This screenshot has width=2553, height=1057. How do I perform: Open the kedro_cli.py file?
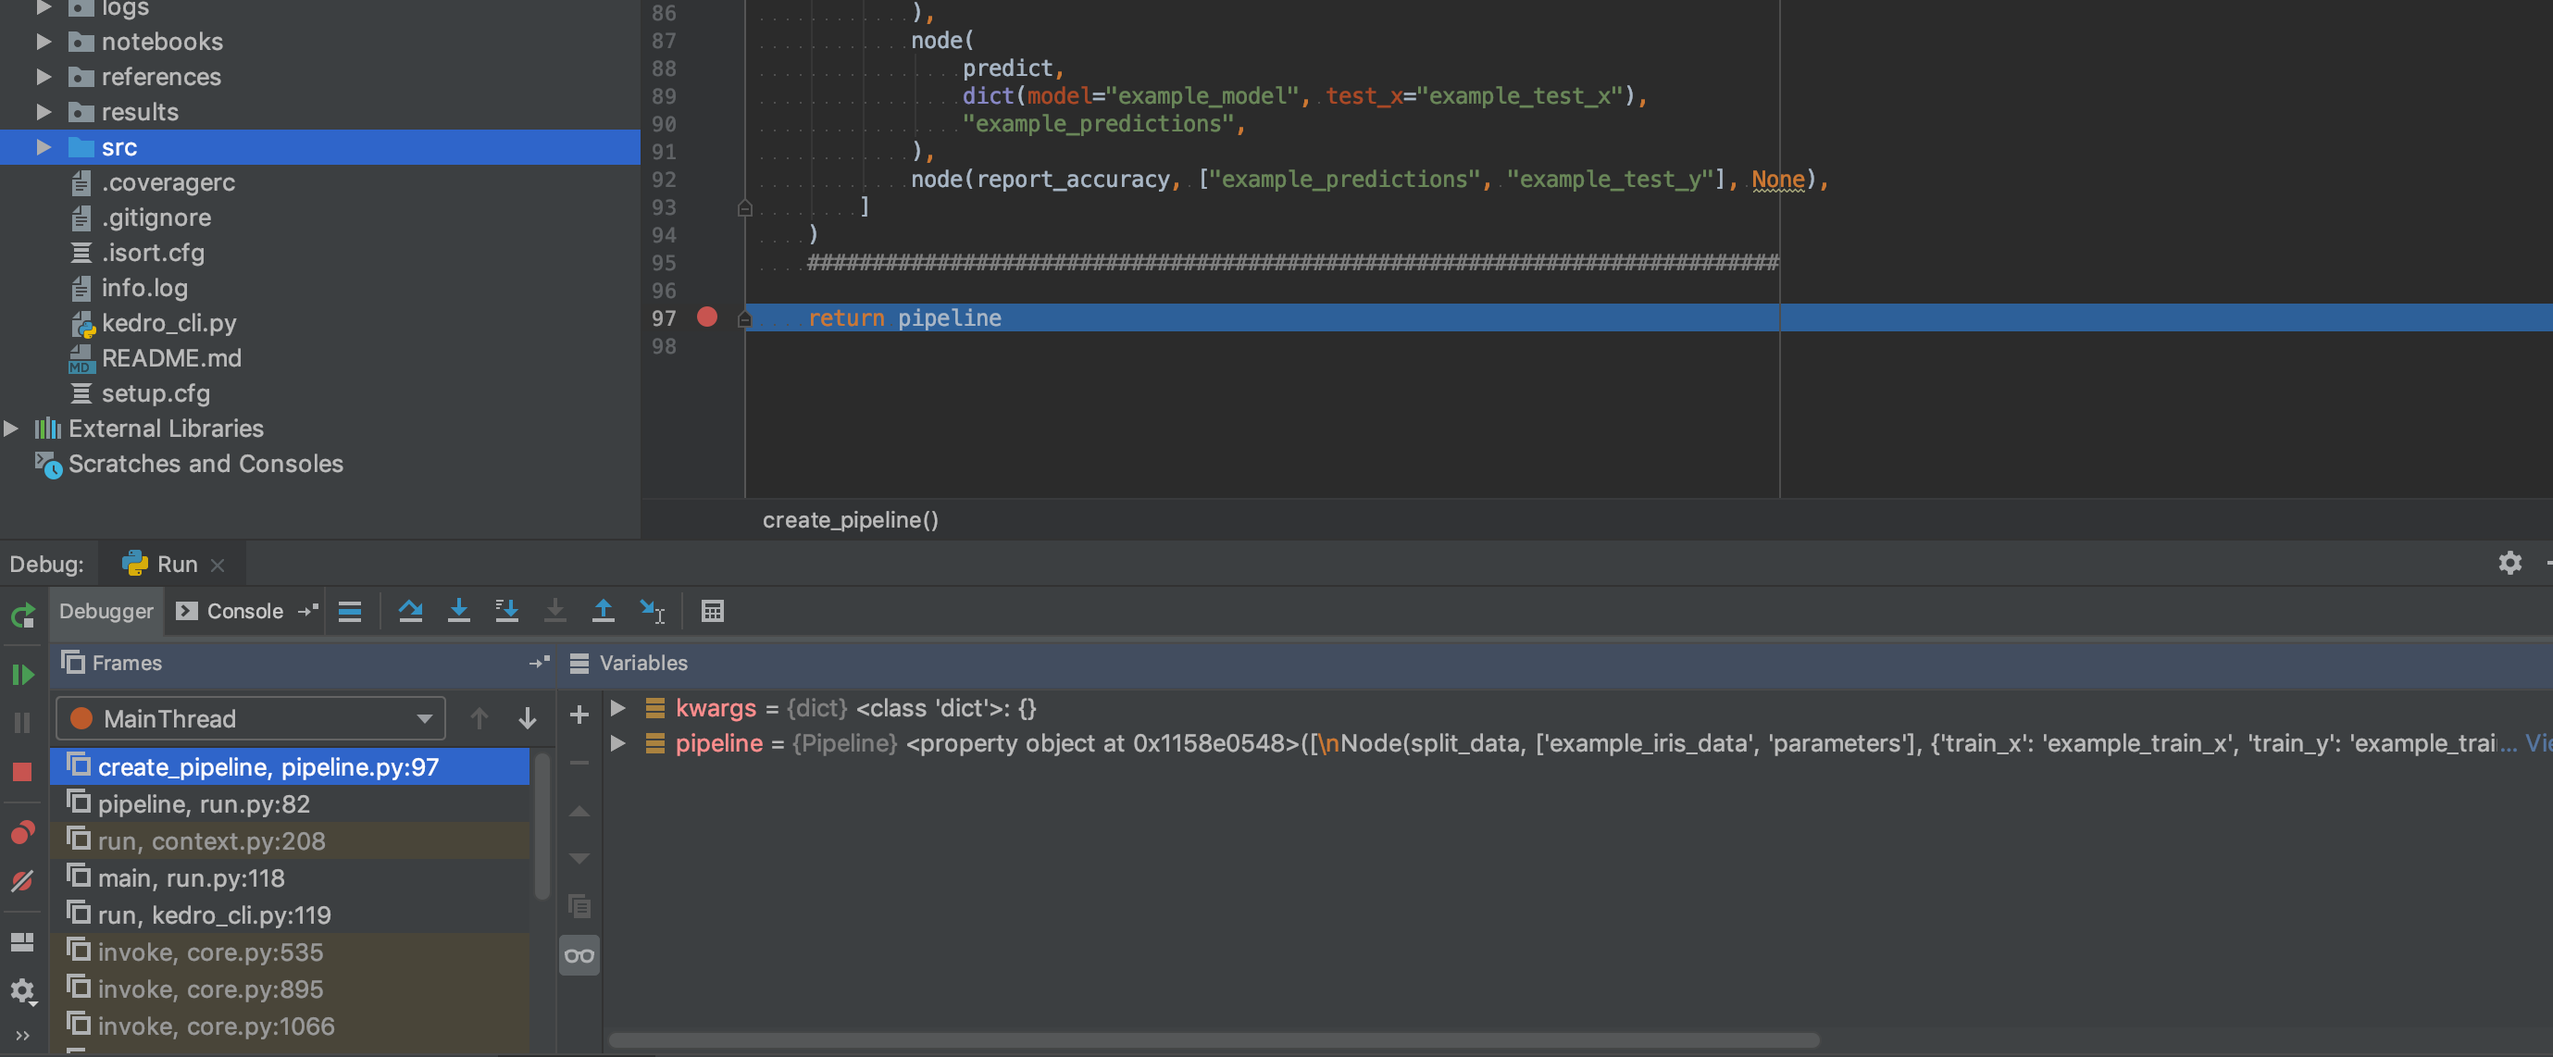168,323
